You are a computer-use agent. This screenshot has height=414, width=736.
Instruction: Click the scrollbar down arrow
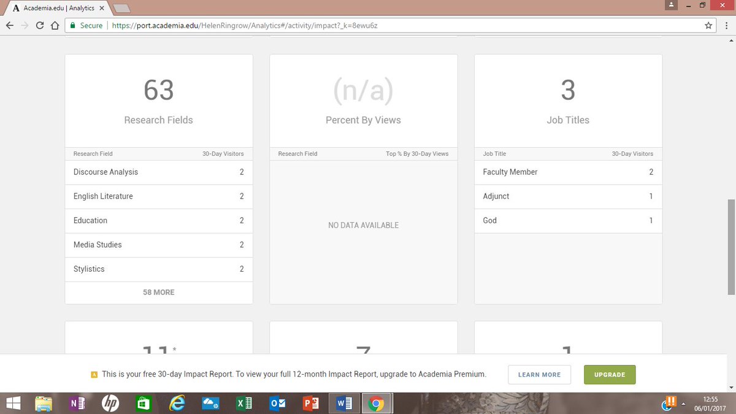tap(730, 387)
